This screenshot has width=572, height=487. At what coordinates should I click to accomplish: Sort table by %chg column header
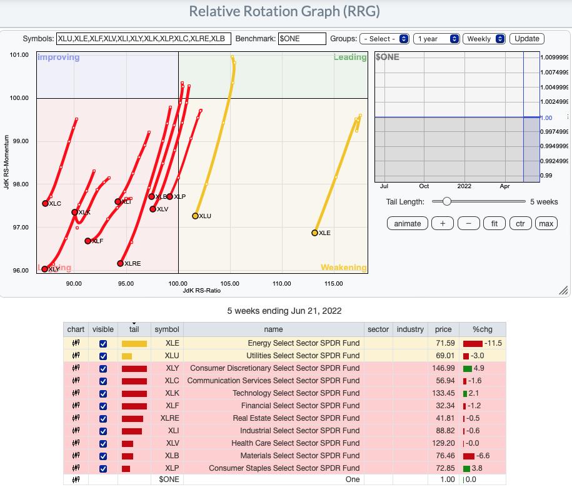click(x=483, y=329)
